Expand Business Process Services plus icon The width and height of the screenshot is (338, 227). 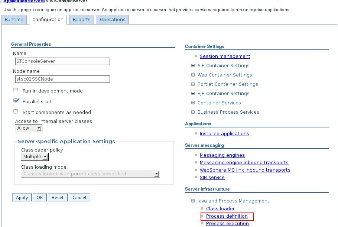point(193,112)
